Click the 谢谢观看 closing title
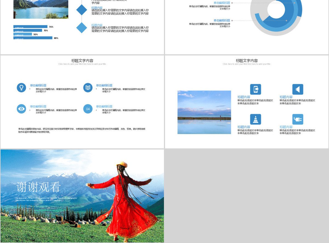This screenshot has width=329, height=243. click(x=39, y=187)
